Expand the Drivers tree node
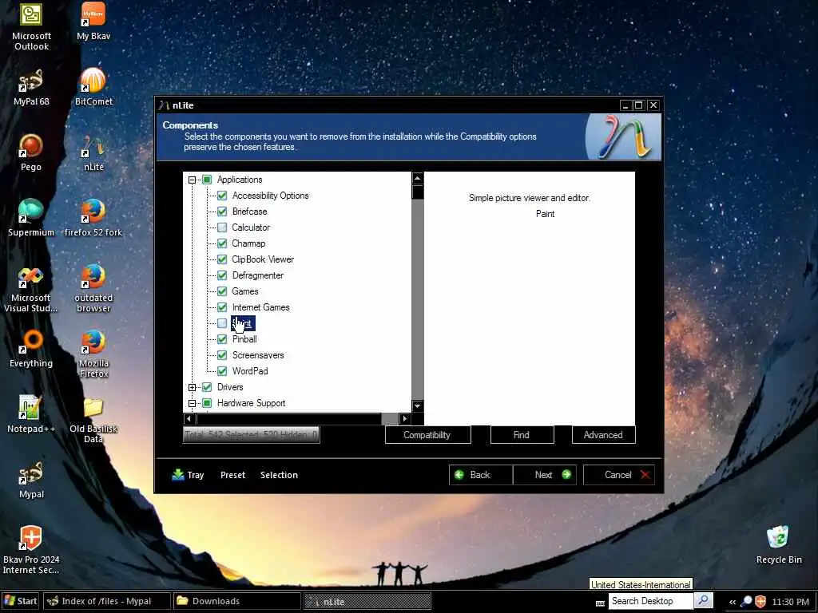818x613 pixels. (192, 387)
